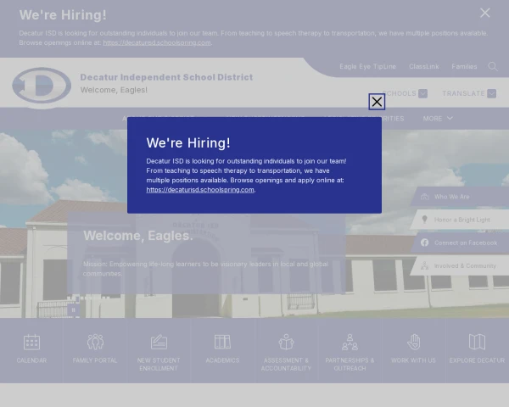Click the Family Portal label
Image resolution: width=509 pixels, height=407 pixels.
(95, 360)
